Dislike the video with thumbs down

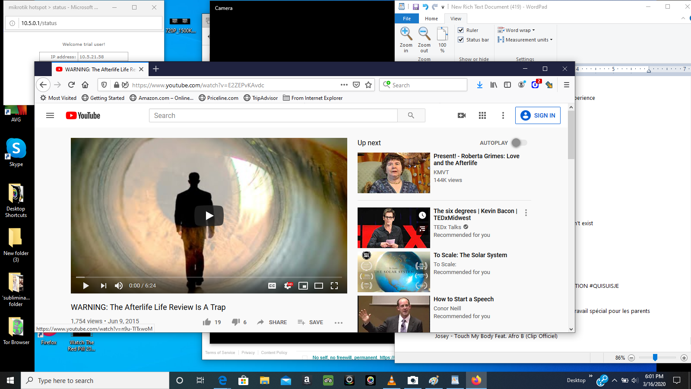[x=236, y=322]
